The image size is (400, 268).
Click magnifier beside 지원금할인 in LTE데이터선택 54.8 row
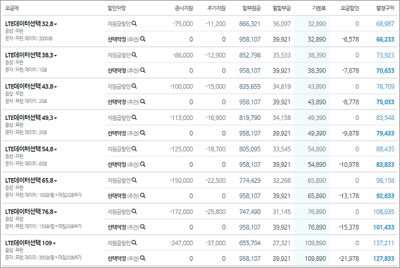tap(134, 149)
